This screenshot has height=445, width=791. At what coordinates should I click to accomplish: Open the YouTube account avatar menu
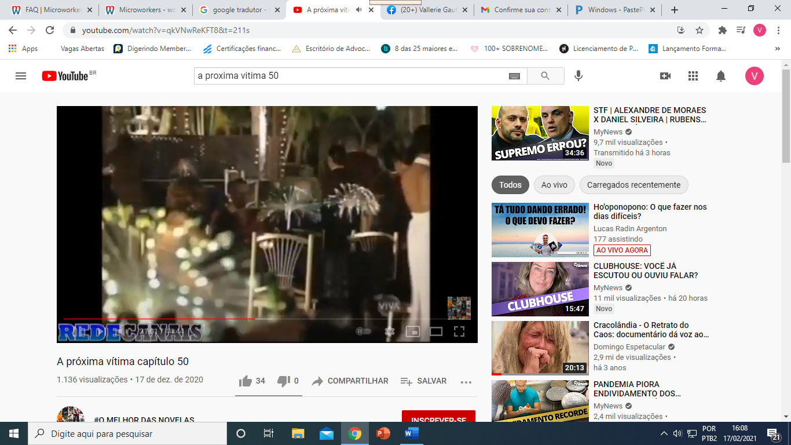(755, 76)
